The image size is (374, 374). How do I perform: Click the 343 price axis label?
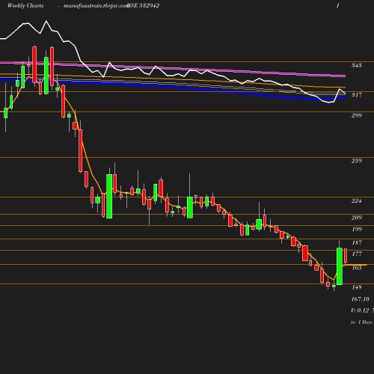pyautogui.click(x=357, y=65)
